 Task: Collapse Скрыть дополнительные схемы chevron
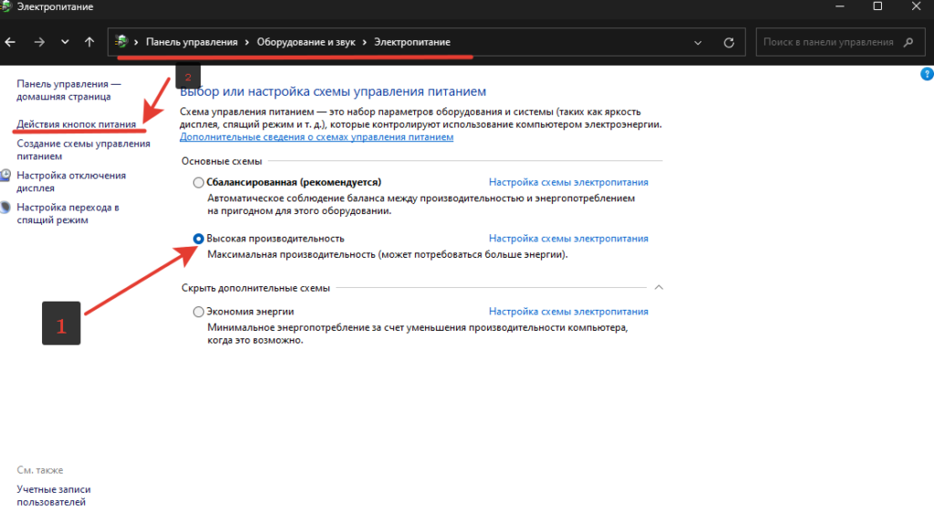click(x=659, y=287)
